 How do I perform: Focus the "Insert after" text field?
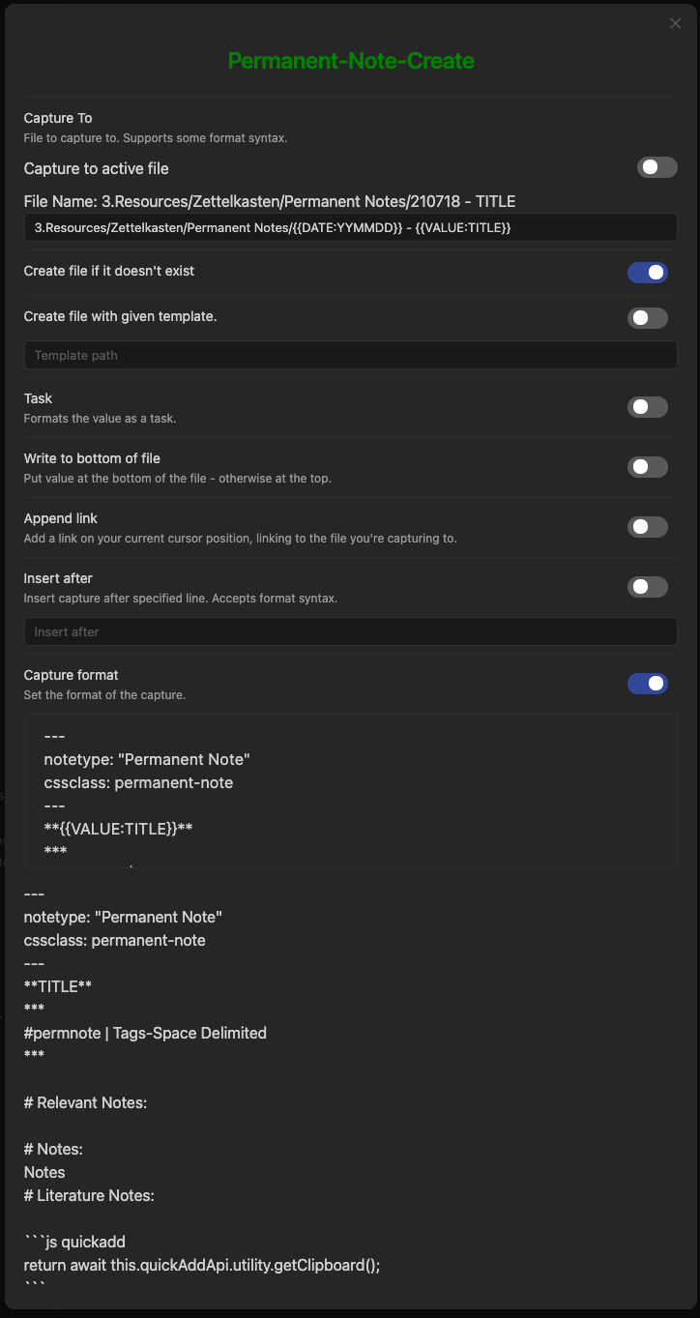point(350,630)
